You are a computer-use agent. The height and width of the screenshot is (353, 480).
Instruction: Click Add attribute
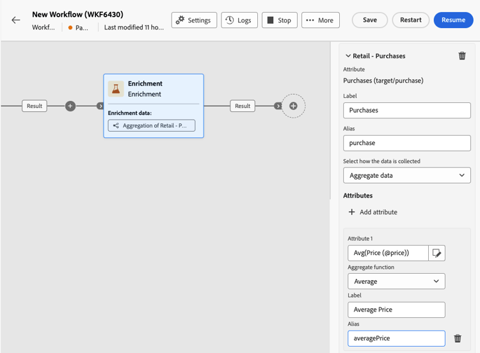coord(372,212)
